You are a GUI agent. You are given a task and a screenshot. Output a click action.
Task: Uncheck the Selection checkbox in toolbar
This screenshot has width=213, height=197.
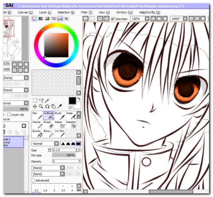tap(113, 19)
